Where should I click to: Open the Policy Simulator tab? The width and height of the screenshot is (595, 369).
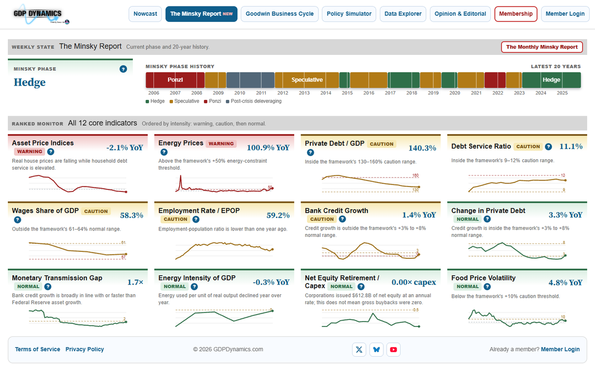349,14
